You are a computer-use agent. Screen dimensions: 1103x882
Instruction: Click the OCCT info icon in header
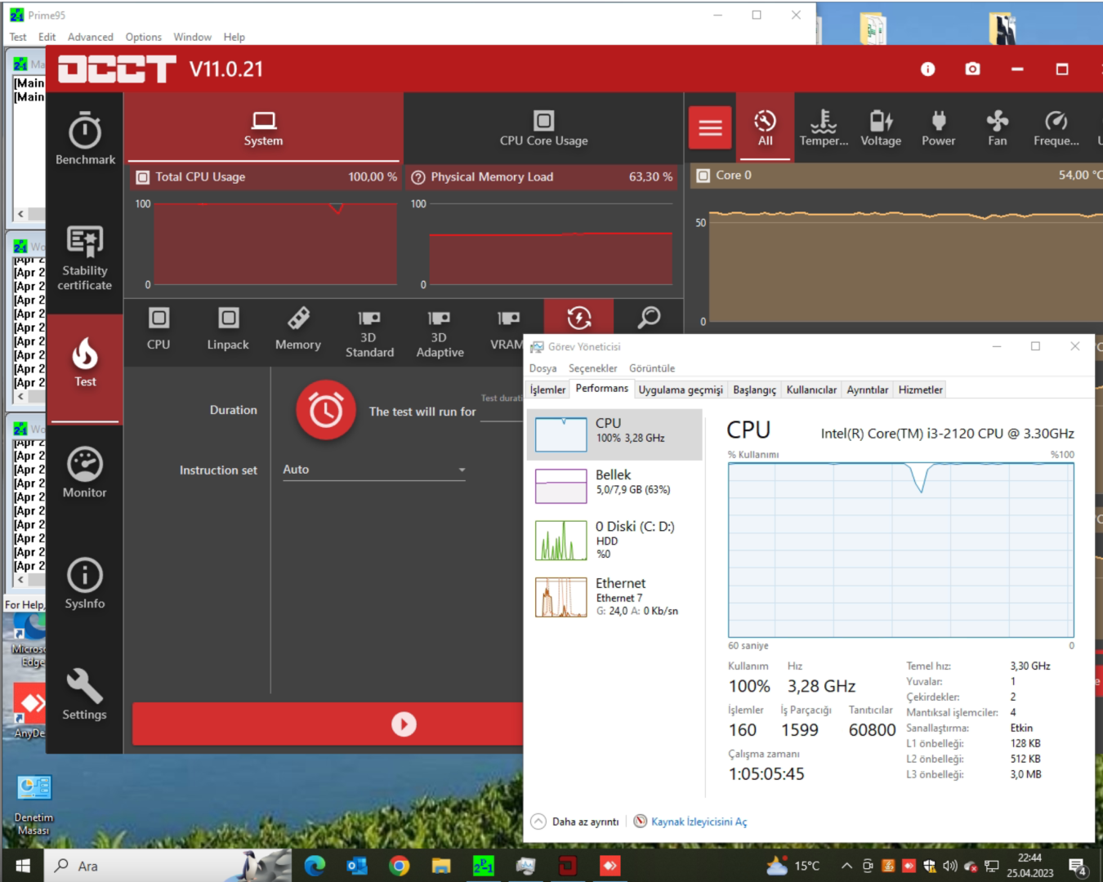click(x=927, y=69)
